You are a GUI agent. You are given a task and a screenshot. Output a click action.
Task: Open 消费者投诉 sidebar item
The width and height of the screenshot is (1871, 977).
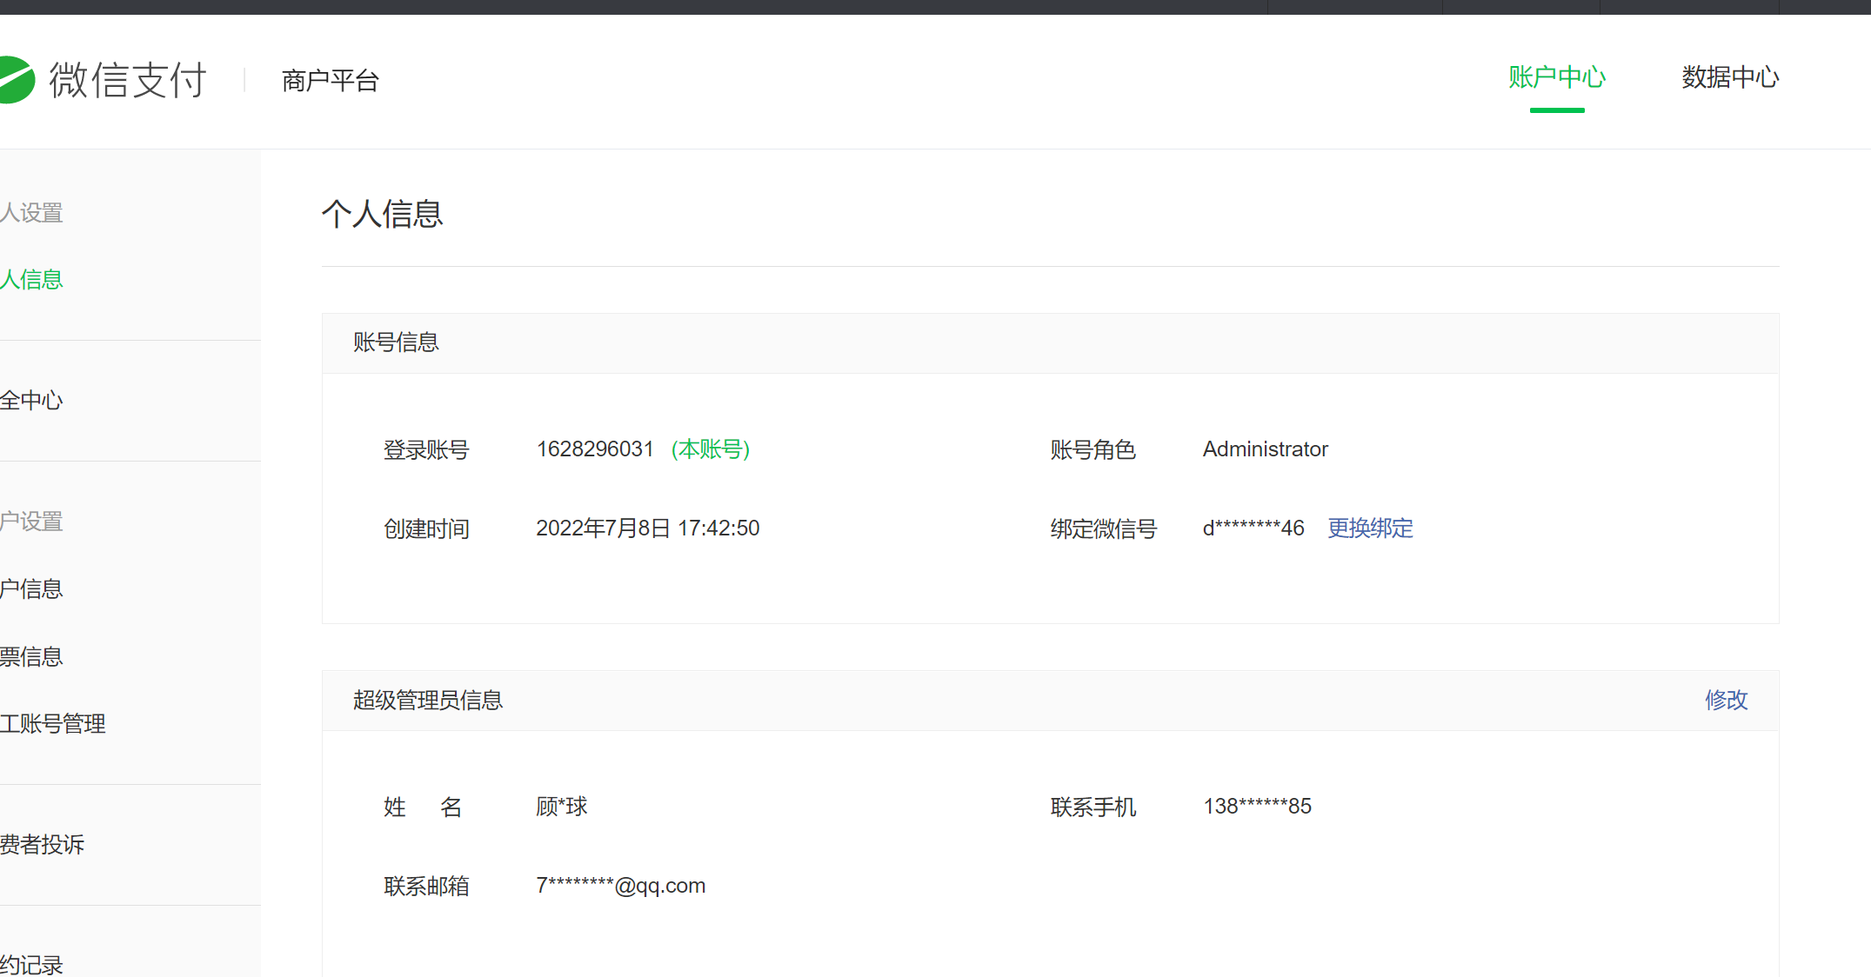43,845
